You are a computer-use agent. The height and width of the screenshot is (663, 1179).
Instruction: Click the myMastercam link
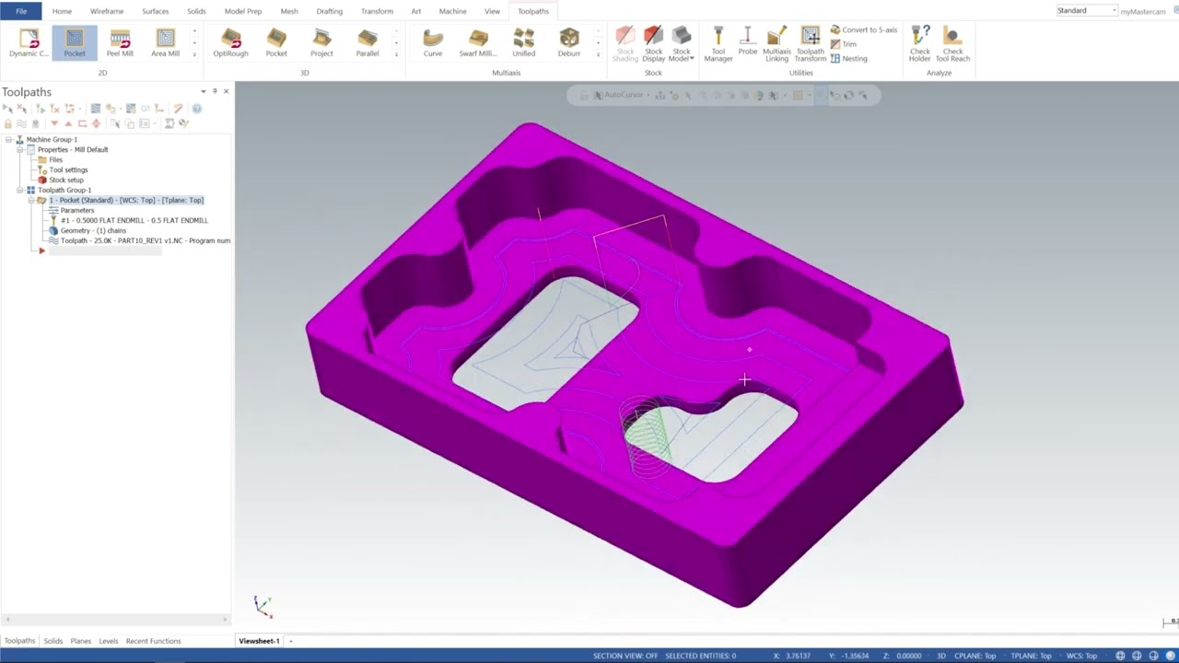tap(1143, 11)
